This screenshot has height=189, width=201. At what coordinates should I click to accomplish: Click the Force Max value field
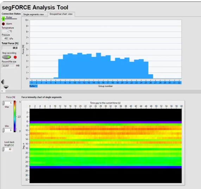(8, 103)
